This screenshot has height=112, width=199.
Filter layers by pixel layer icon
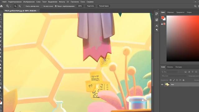(186, 72)
